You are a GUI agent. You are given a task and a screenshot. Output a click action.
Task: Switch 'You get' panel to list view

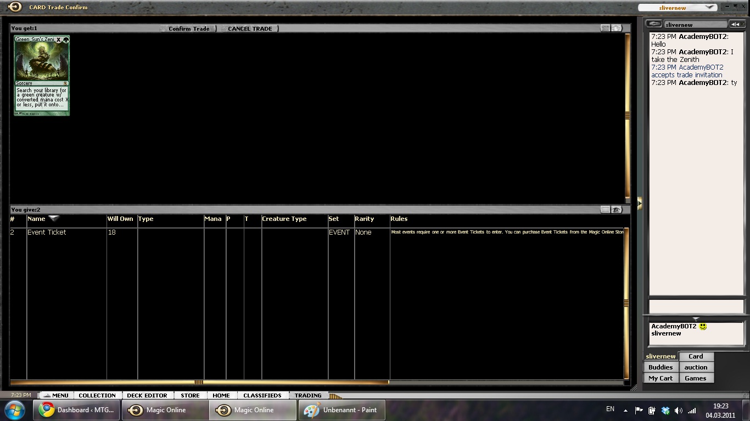click(x=605, y=28)
